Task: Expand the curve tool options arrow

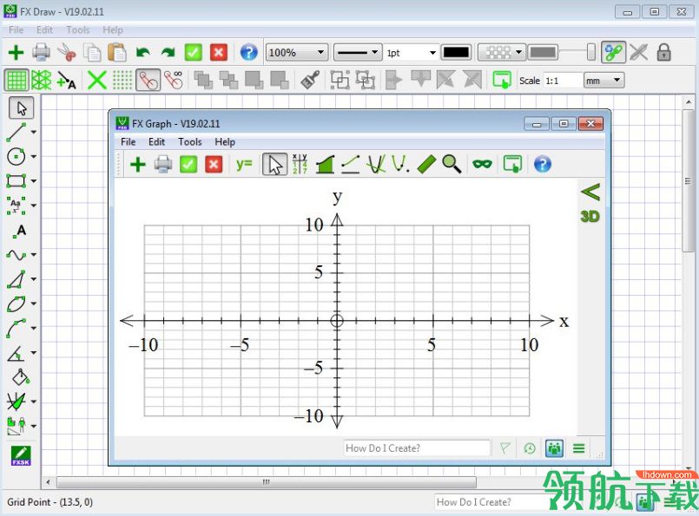Action: [34, 255]
